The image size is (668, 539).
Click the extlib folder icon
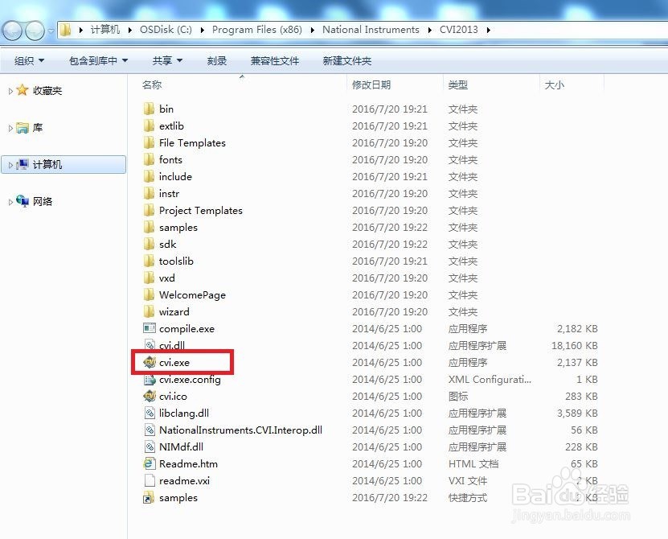(149, 125)
